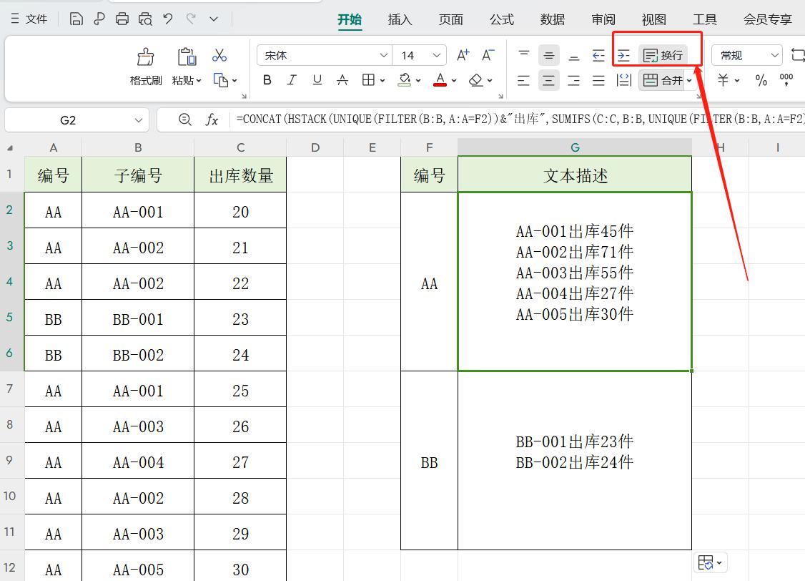Toggle Bold formatting
Image resolution: width=805 pixels, height=581 pixels.
(x=267, y=79)
